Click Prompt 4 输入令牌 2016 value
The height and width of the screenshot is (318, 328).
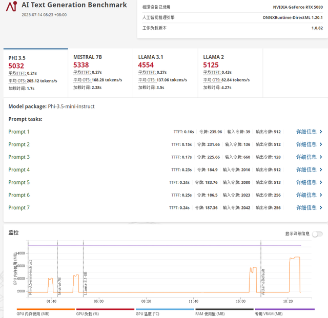pos(246,170)
